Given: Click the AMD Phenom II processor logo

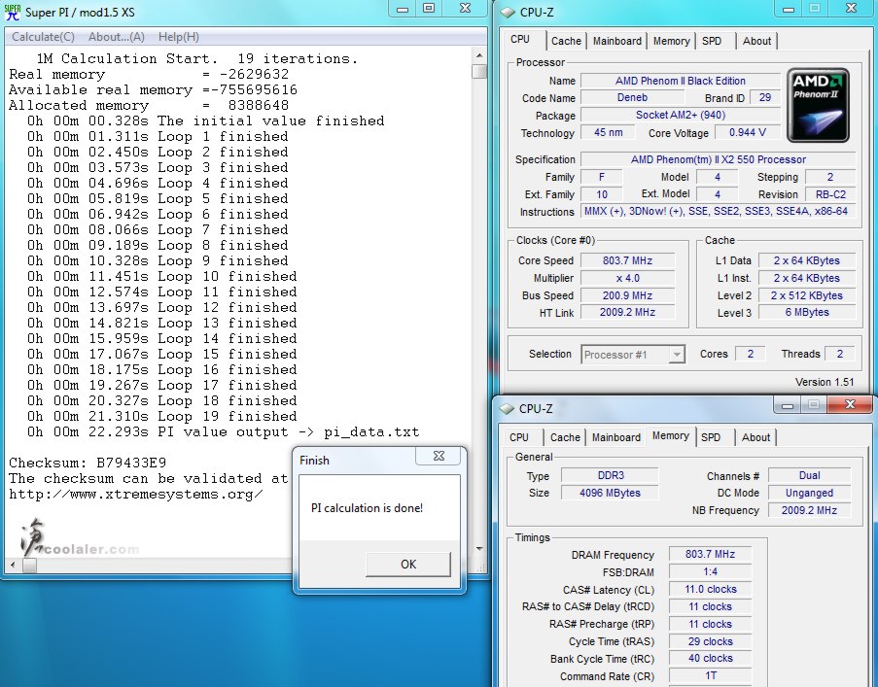Looking at the screenshot, I should click(818, 105).
